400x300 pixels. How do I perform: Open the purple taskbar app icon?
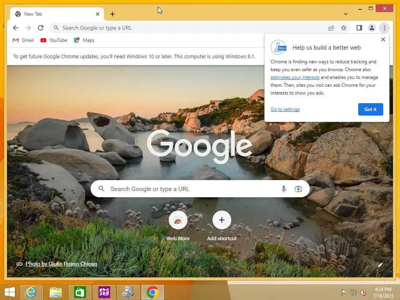point(104,292)
